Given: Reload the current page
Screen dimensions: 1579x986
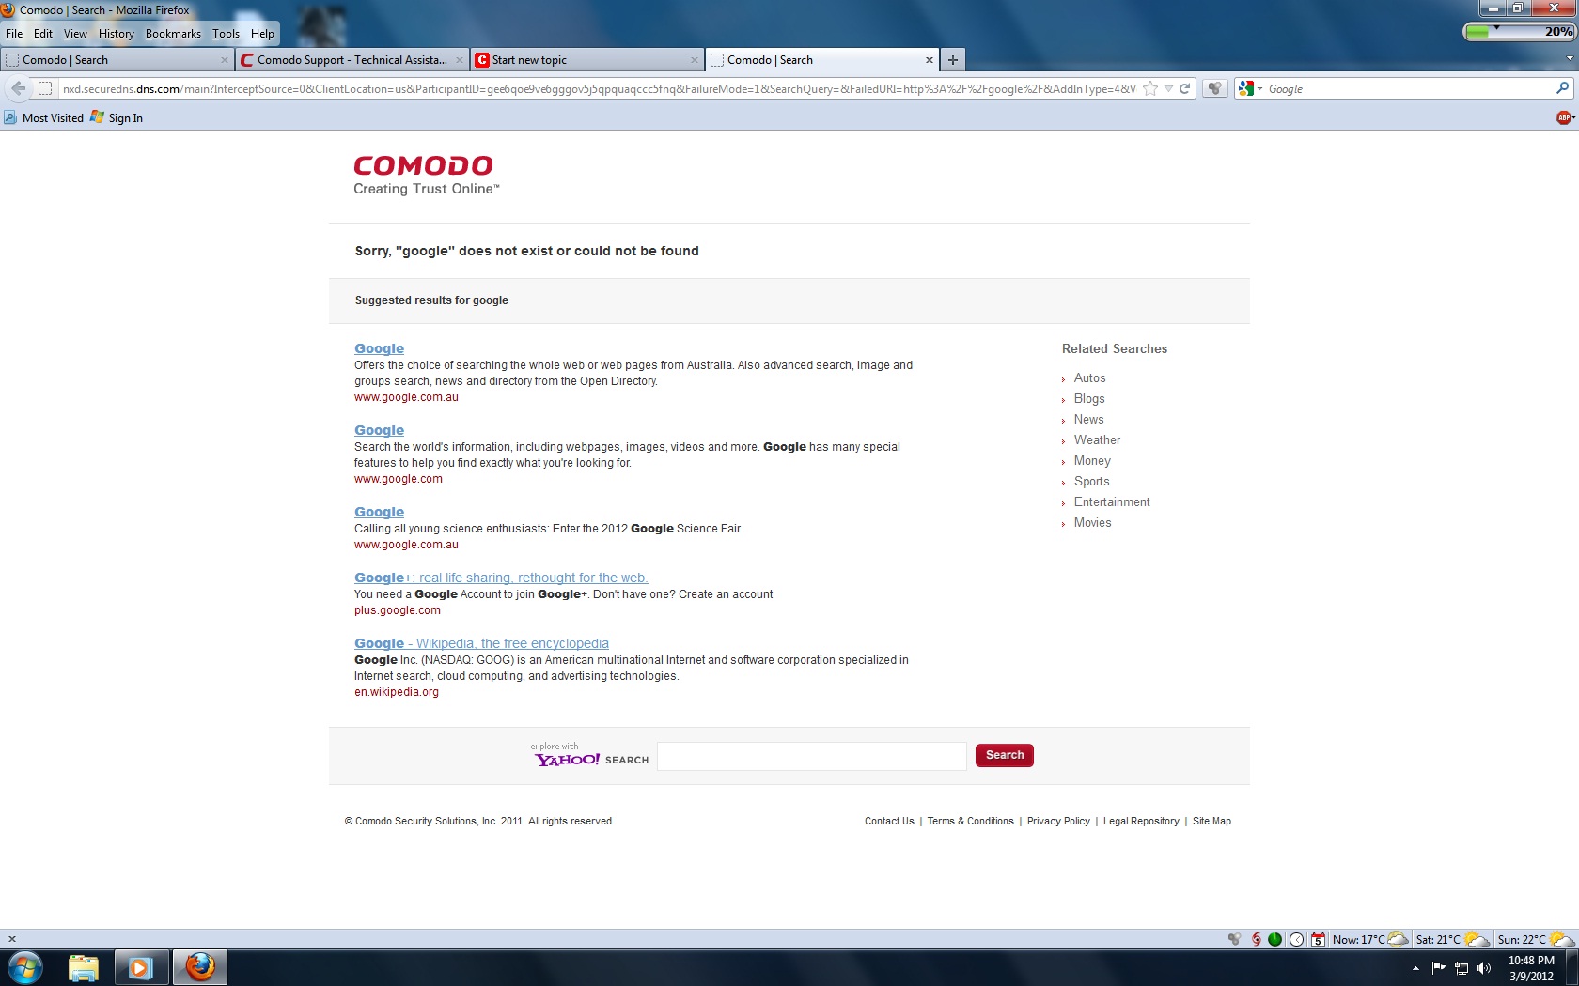Looking at the screenshot, I should [x=1185, y=88].
